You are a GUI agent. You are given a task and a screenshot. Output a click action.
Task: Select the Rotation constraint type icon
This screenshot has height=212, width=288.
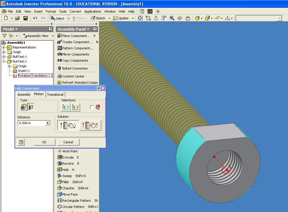pos(23,107)
